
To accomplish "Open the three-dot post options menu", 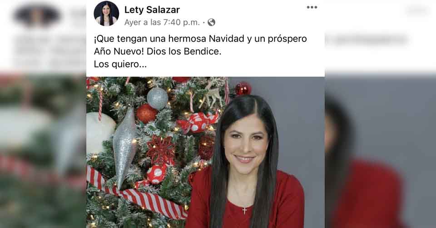I will click(x=312, y=7).
